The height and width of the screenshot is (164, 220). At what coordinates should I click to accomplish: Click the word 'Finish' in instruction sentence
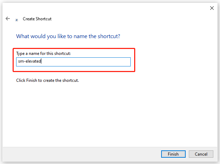coord(32,80)
